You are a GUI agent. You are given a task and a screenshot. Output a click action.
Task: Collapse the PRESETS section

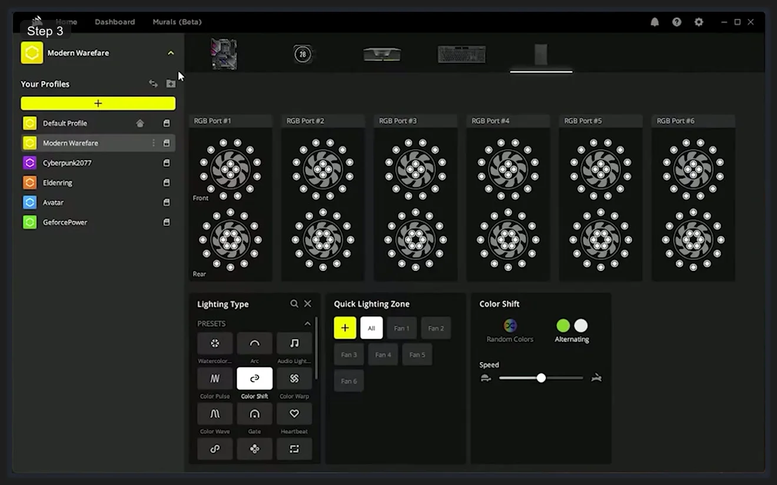click(307, 323)
